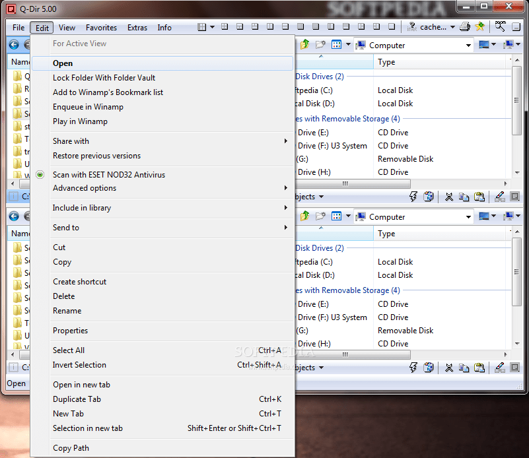Cut files with the scissors icon
This screenshot has height=458, width=529.
pyautogui.click(x=448, y=196)
